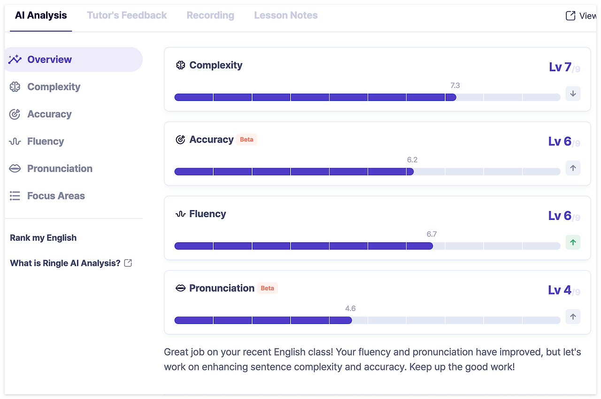601x399 pixels.
Task: Click the Beta badge next to Accuracy
Action: 247,140
